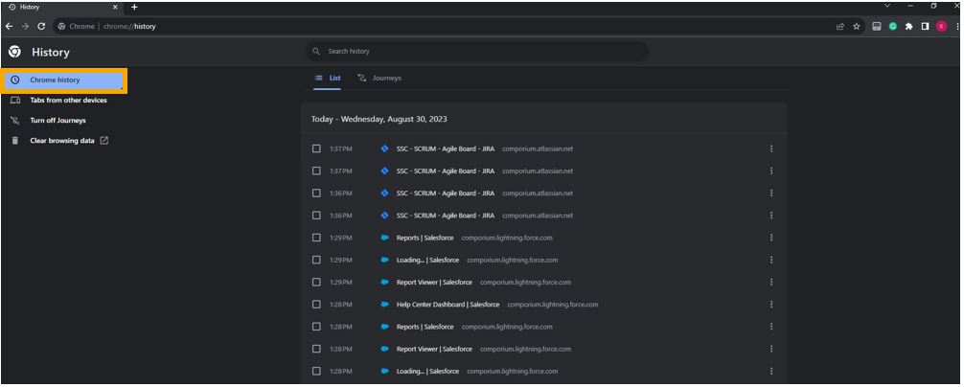964x387 pixels.
Task: Open the 1:29 PM Reports | Salesforce link
Action: coord(425,238)
